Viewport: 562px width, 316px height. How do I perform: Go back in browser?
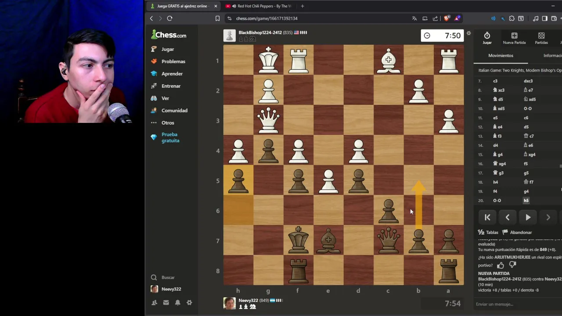tap(151, 18)
